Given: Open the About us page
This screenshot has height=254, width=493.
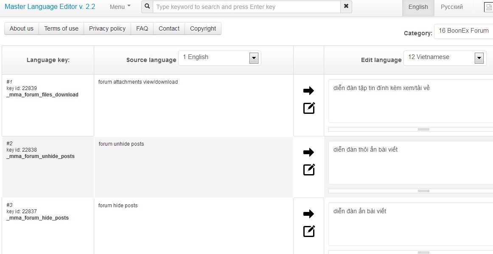Looking at the screenshot, I should coord(22,28).
